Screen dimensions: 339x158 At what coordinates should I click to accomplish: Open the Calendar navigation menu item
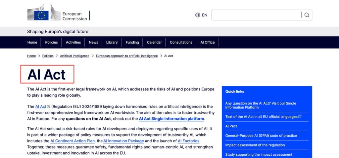(154, 42)
